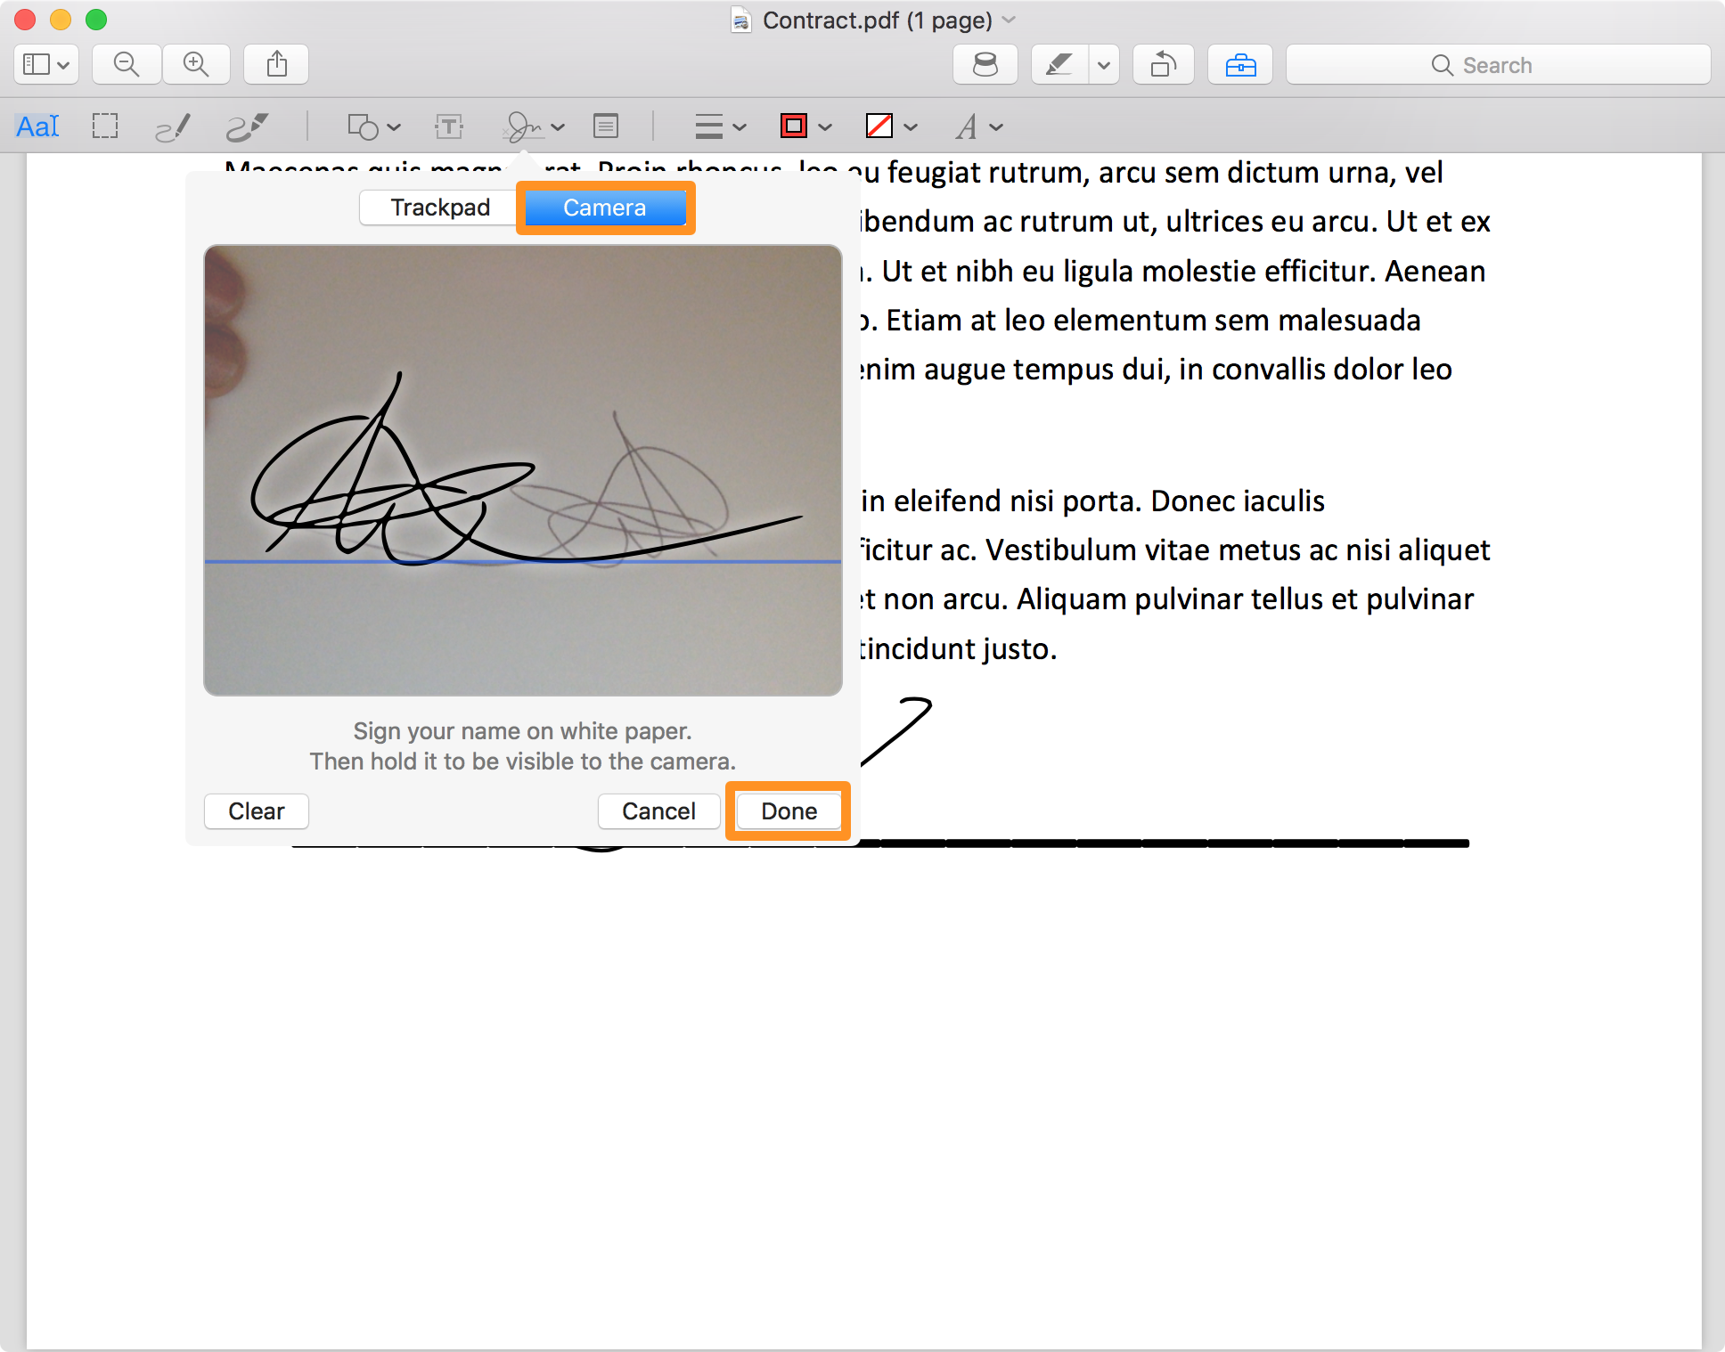The width and height of the screenshot is (1725, 1352).
Task: Click Done to save the signature
Action: pyautogui.click(x=789, y=810)
